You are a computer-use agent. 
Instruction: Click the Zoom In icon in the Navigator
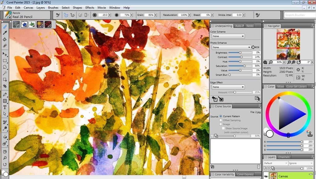click(293, 62)
